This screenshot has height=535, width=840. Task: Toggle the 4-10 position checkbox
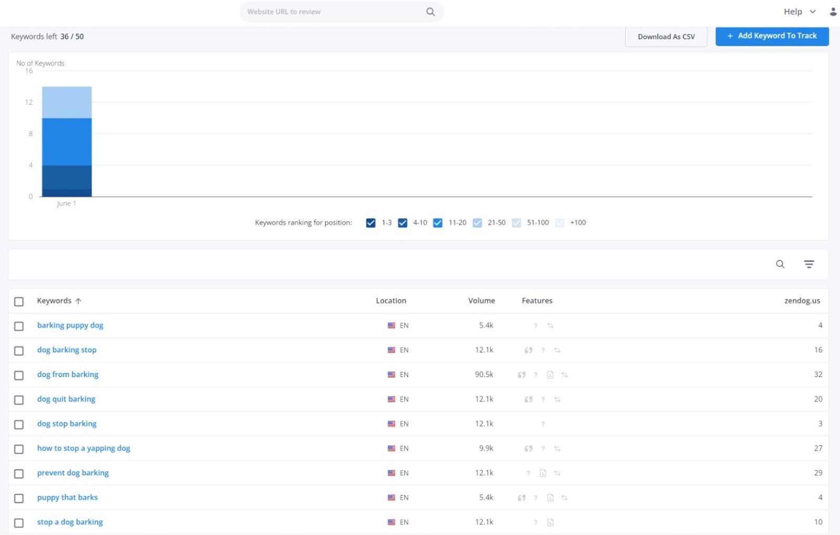coord(403,223)
